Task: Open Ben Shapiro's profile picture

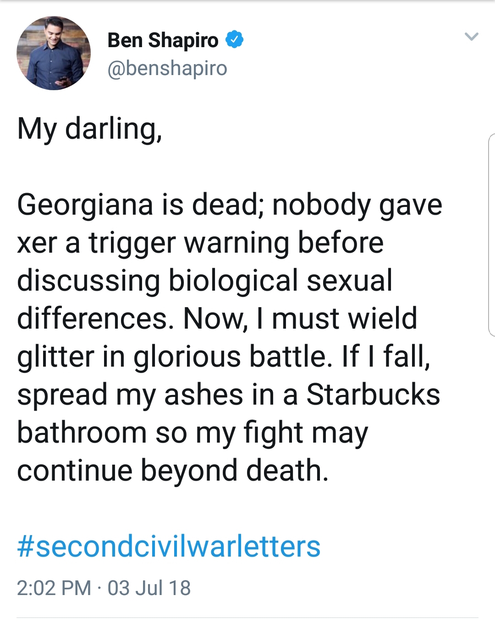Action: coord(54,53)
